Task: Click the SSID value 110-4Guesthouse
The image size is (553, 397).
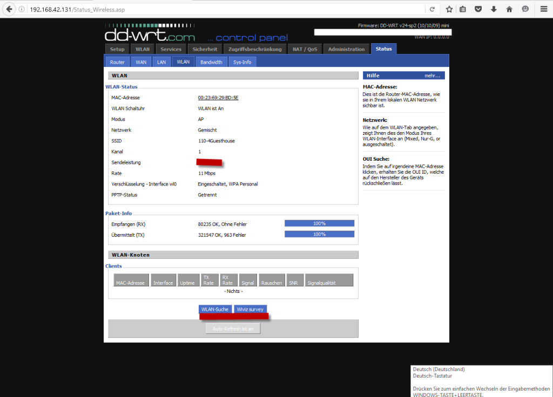Action: [216, 141]
